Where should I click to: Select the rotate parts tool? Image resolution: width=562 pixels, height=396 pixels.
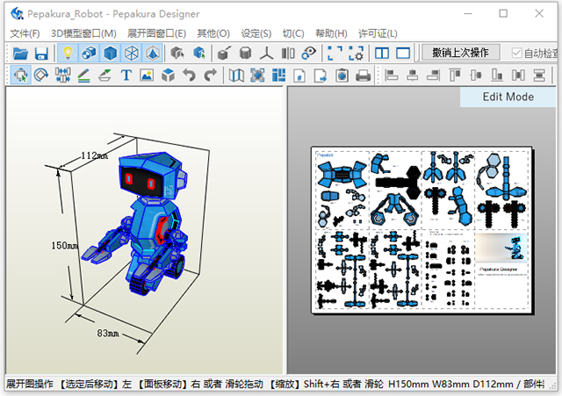pyautogui.click(x=40, y=76)
